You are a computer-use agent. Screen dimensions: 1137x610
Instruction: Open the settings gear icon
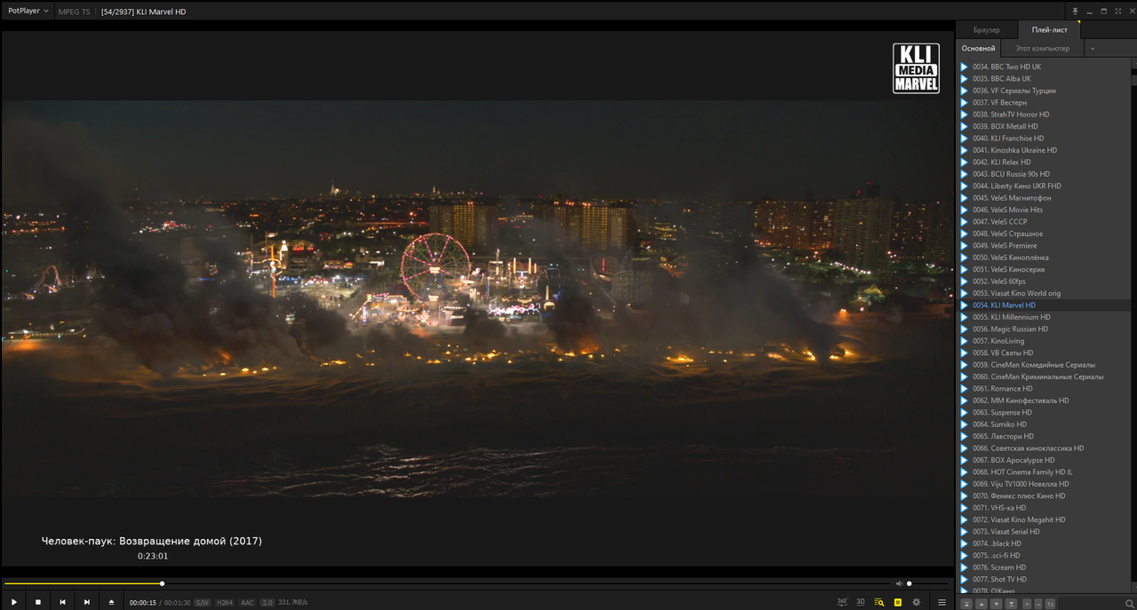[916, 602]
